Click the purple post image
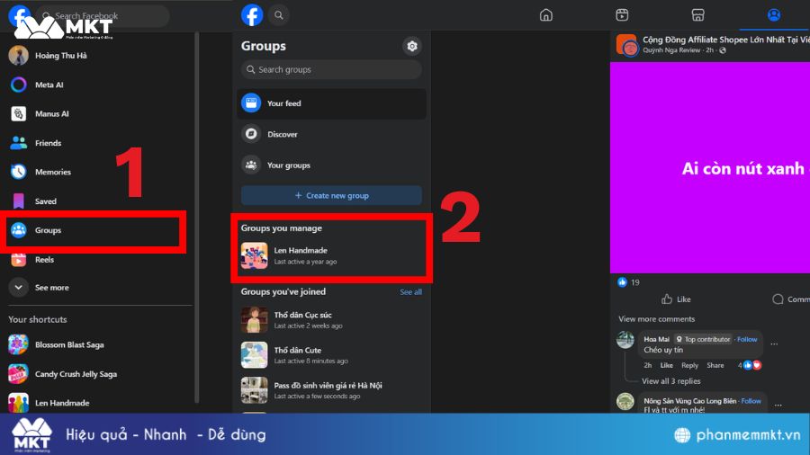The image size is (810, 455). [710, 167]
